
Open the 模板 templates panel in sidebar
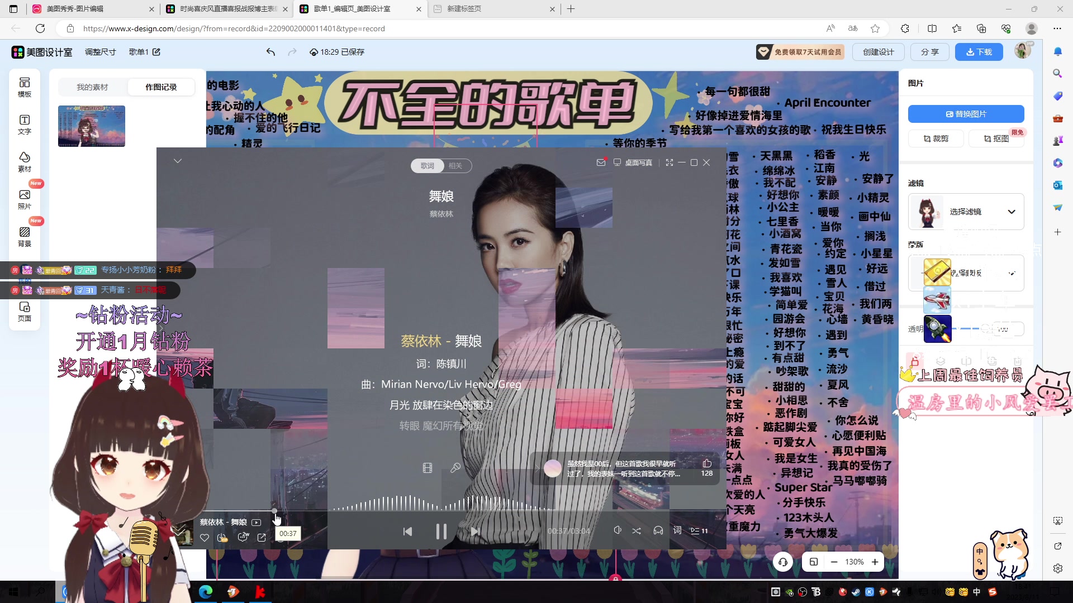pos(25,88)
